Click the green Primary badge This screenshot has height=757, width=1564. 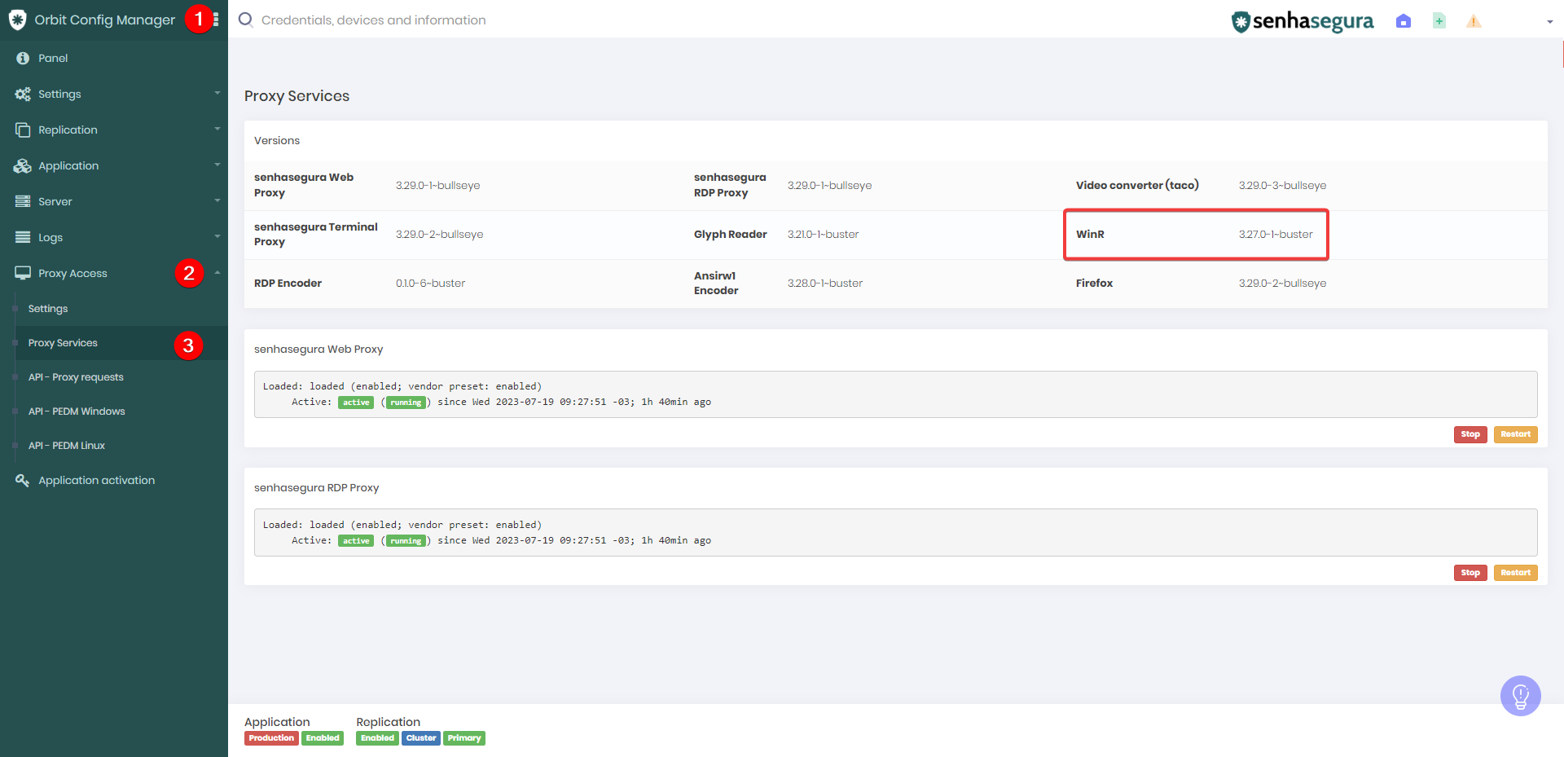click(464, 738)
